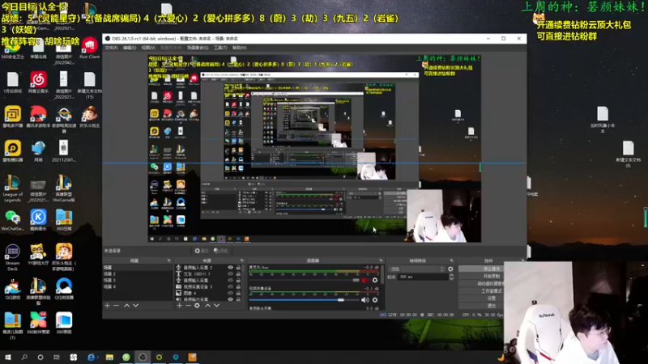Open 360软件管家 desktop icon
Image resolution: width=648 pixels, height=364 pixels.
click(x=38, y=323)
